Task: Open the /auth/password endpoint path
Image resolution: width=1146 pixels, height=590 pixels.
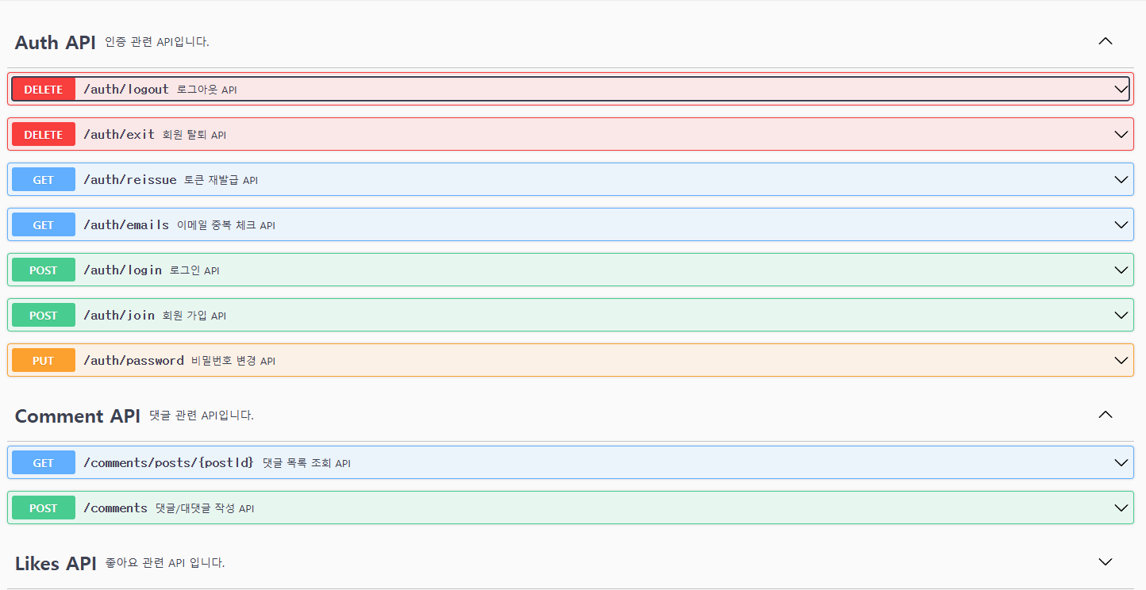Action: pos(133,361)
